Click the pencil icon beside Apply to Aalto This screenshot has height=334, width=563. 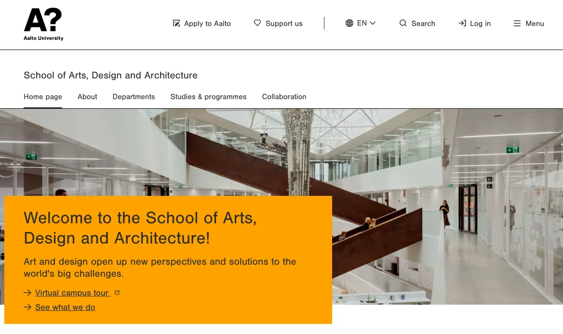pyautogui.click(x=176, y=23)
